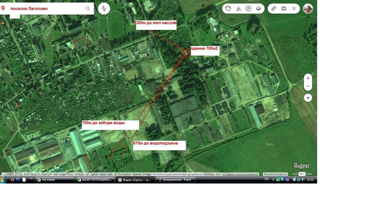Viewport: 380px width, 214px height.
Task: Click Отключить рекламное брендирование link
Action: (x=178, y=174)
